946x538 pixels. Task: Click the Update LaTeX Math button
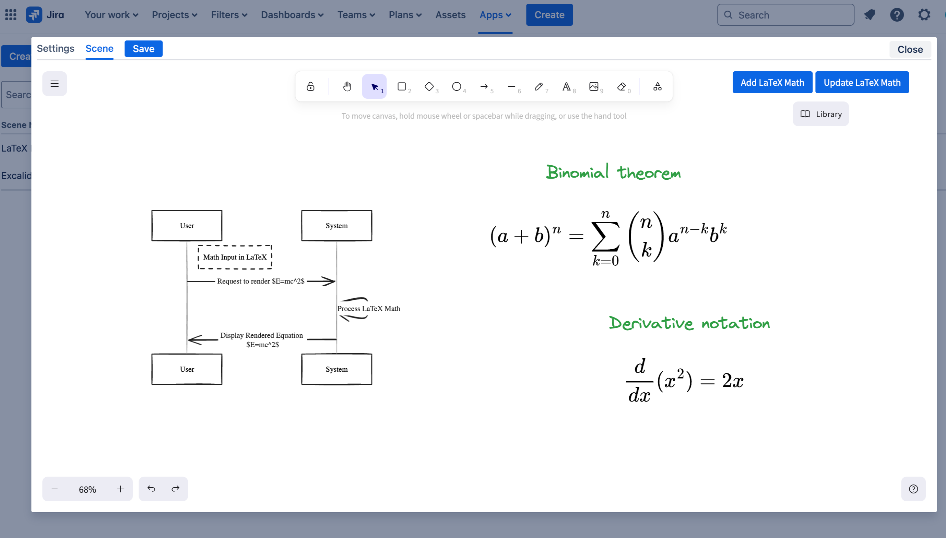click(x=862, y=82)
